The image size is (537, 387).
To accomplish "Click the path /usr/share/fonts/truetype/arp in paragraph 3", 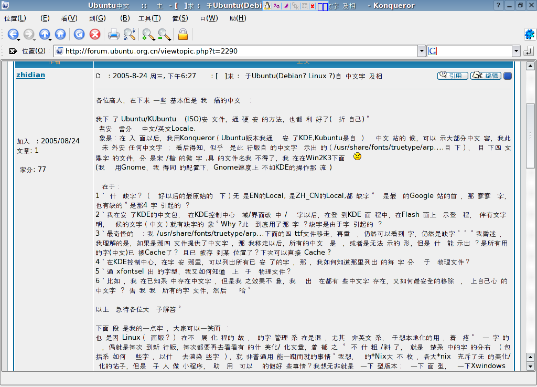I will point(207,234).
